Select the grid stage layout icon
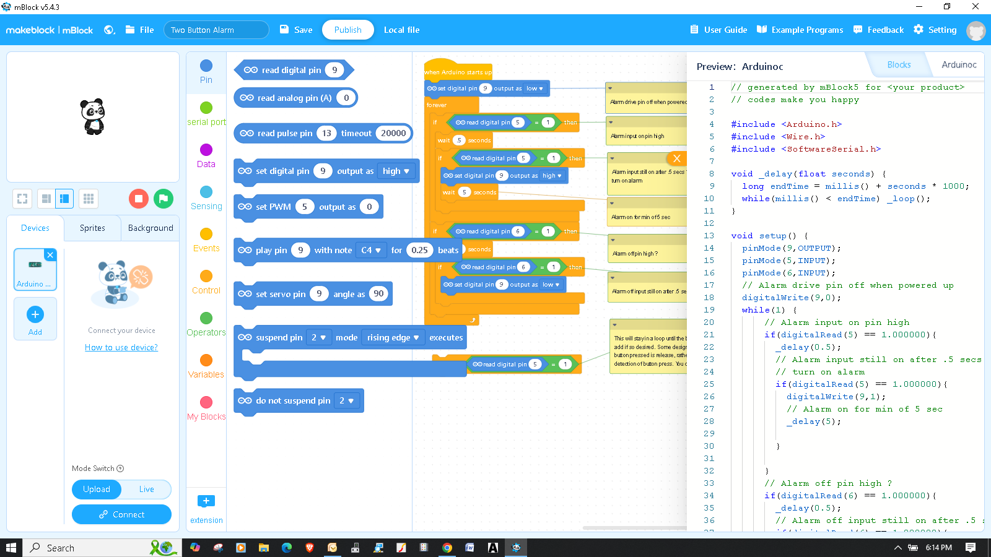The image size is (991, 557). 89,199
